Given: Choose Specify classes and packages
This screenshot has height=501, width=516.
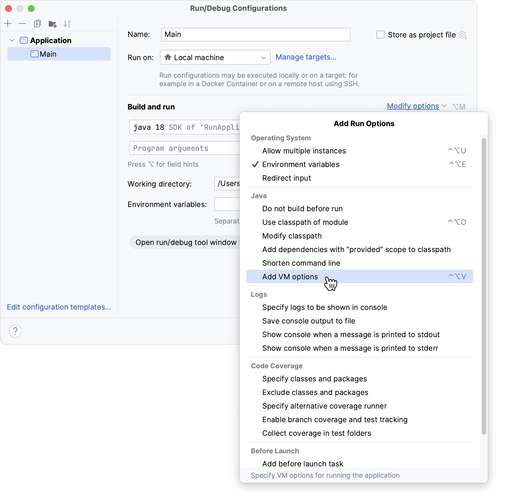Looking at the screenshot, I should coord(360,379).
